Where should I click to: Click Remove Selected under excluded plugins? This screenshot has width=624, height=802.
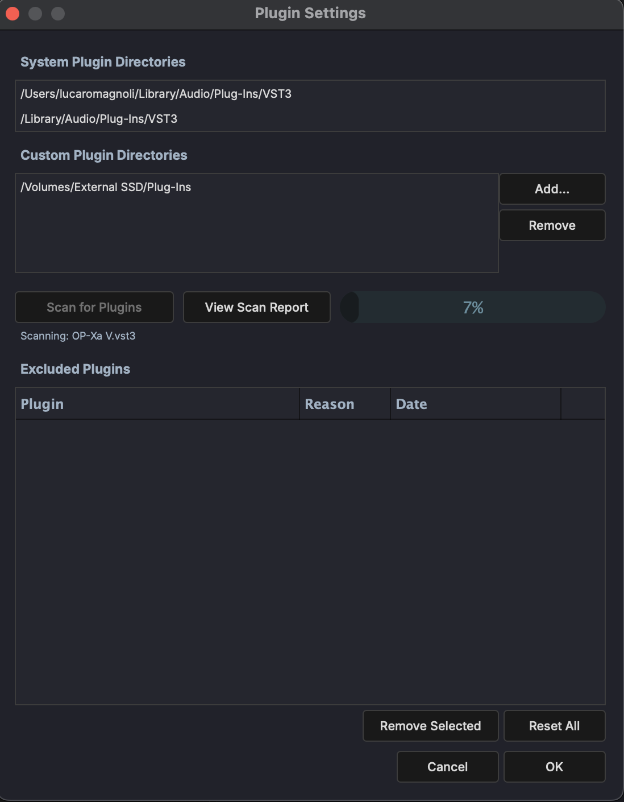click(430, 726)
